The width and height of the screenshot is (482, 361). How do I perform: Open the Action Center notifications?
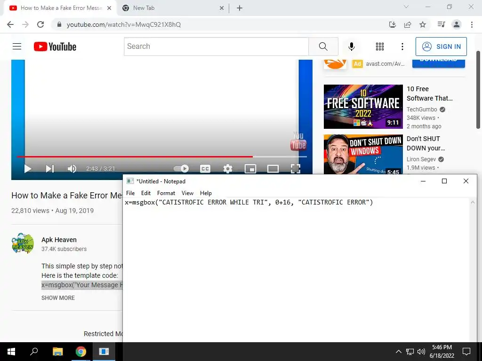click(466, 352)
